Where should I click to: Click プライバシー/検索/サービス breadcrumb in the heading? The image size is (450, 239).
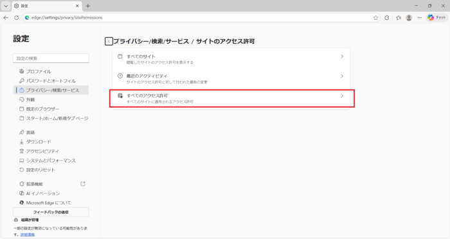pos(151,41)
